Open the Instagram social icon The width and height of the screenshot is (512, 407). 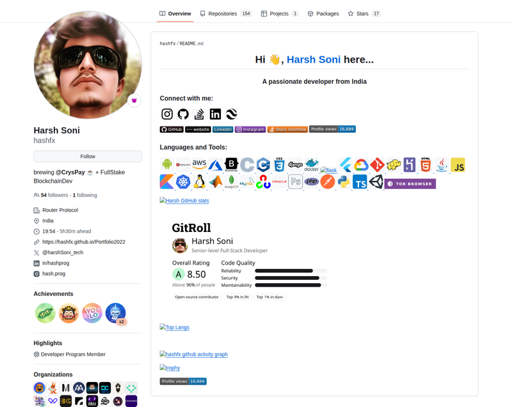click(x=167, y=114)
